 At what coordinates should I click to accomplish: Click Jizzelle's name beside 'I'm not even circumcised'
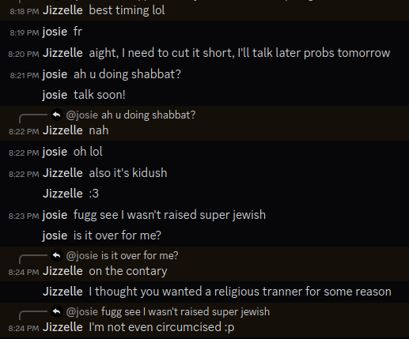pos(62,327)
